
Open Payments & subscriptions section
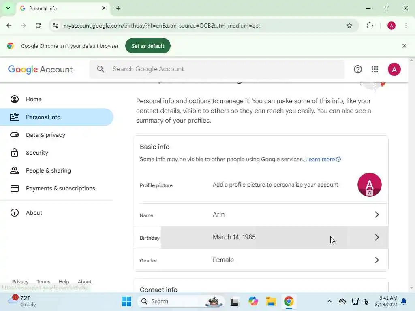(x=57, y=188)
